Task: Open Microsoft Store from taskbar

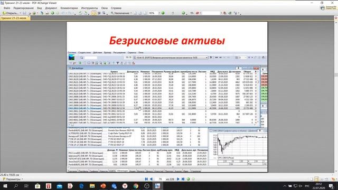Action: [37, 186]
